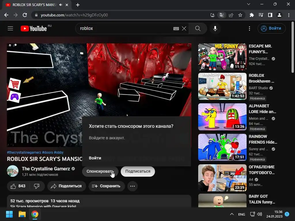The height and width of the screenshot is (221, 295).
Task: View site info padlock icon
Action: (36, 15)
